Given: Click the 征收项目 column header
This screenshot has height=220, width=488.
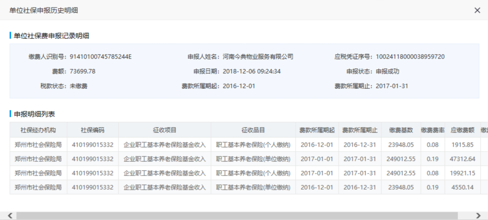Looking at the screenshot, I should click(165, 130).
